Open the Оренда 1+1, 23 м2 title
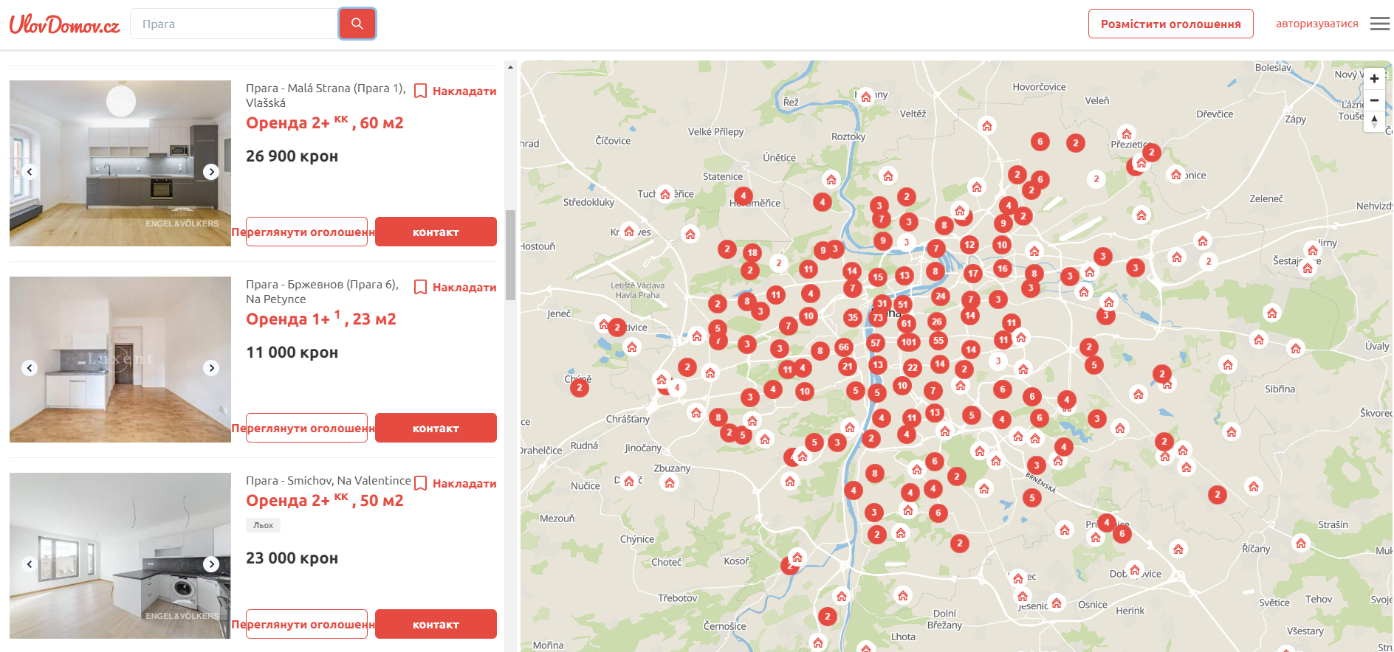This screenshot has height=652, width=1394. point(321,319)
